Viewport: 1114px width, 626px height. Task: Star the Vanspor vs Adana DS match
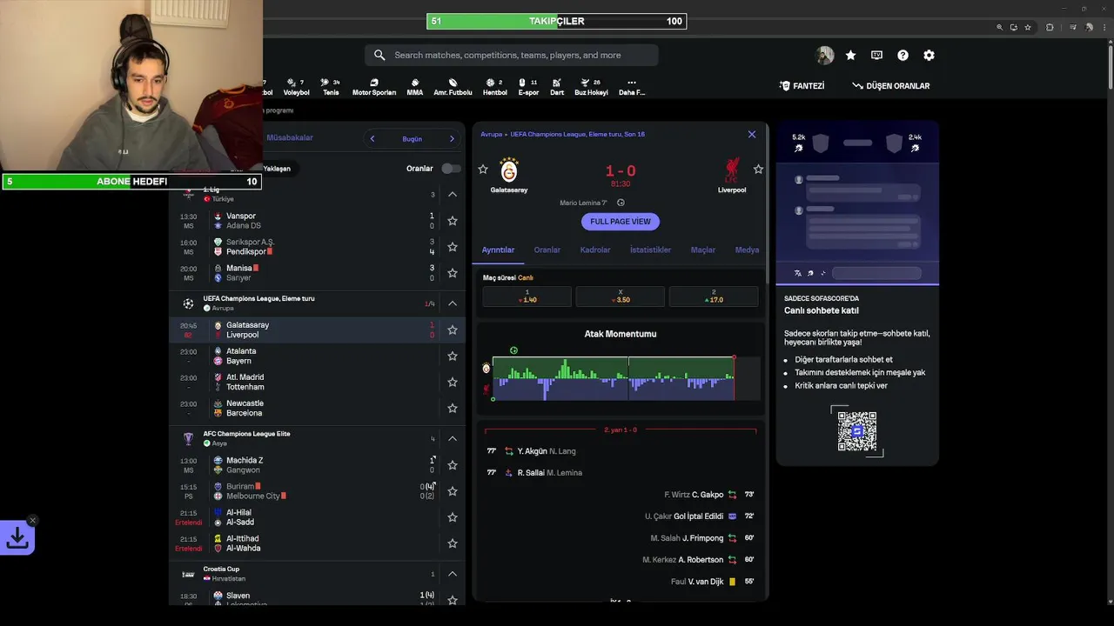(453, 221)
